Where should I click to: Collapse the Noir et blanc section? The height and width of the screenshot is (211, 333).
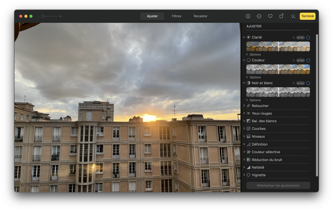[244, 83]
